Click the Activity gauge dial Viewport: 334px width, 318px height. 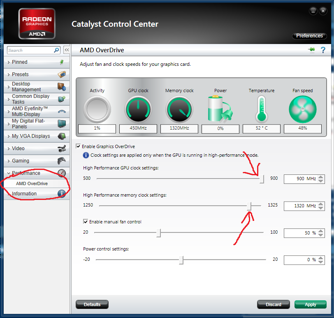click(97, 109)
